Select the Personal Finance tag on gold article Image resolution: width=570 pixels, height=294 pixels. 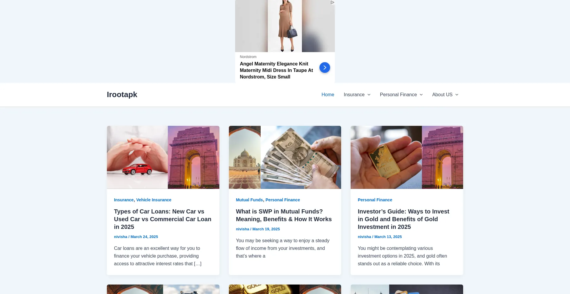point(375,200)
